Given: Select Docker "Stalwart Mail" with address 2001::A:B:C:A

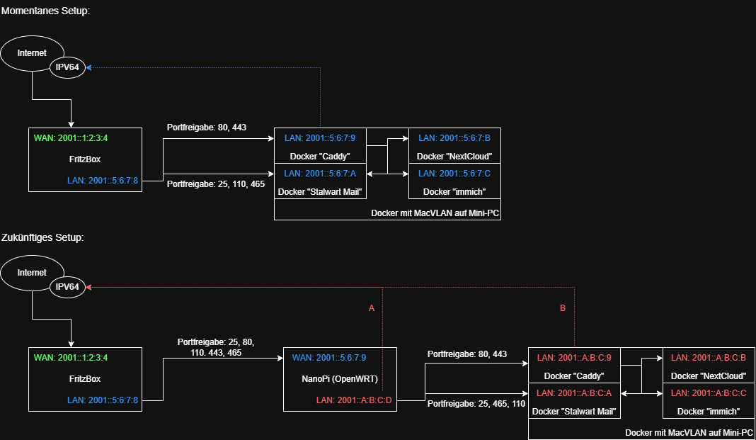Looking at the screenshot, I should pyautogui.click(x=574, y=402).
